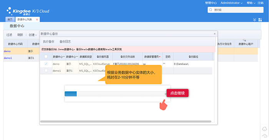Click the search magnifier icon
Image resolution: width=269 pixels, height=140 pixels.
pyautogui.click(x=211, y=10)
